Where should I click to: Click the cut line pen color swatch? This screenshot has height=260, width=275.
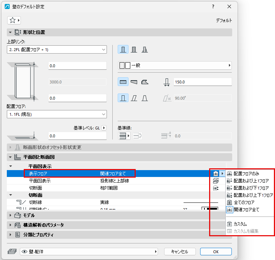click(210, 208)
